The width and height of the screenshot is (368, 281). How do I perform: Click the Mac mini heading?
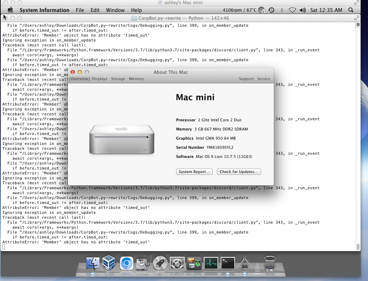[195, 97]
